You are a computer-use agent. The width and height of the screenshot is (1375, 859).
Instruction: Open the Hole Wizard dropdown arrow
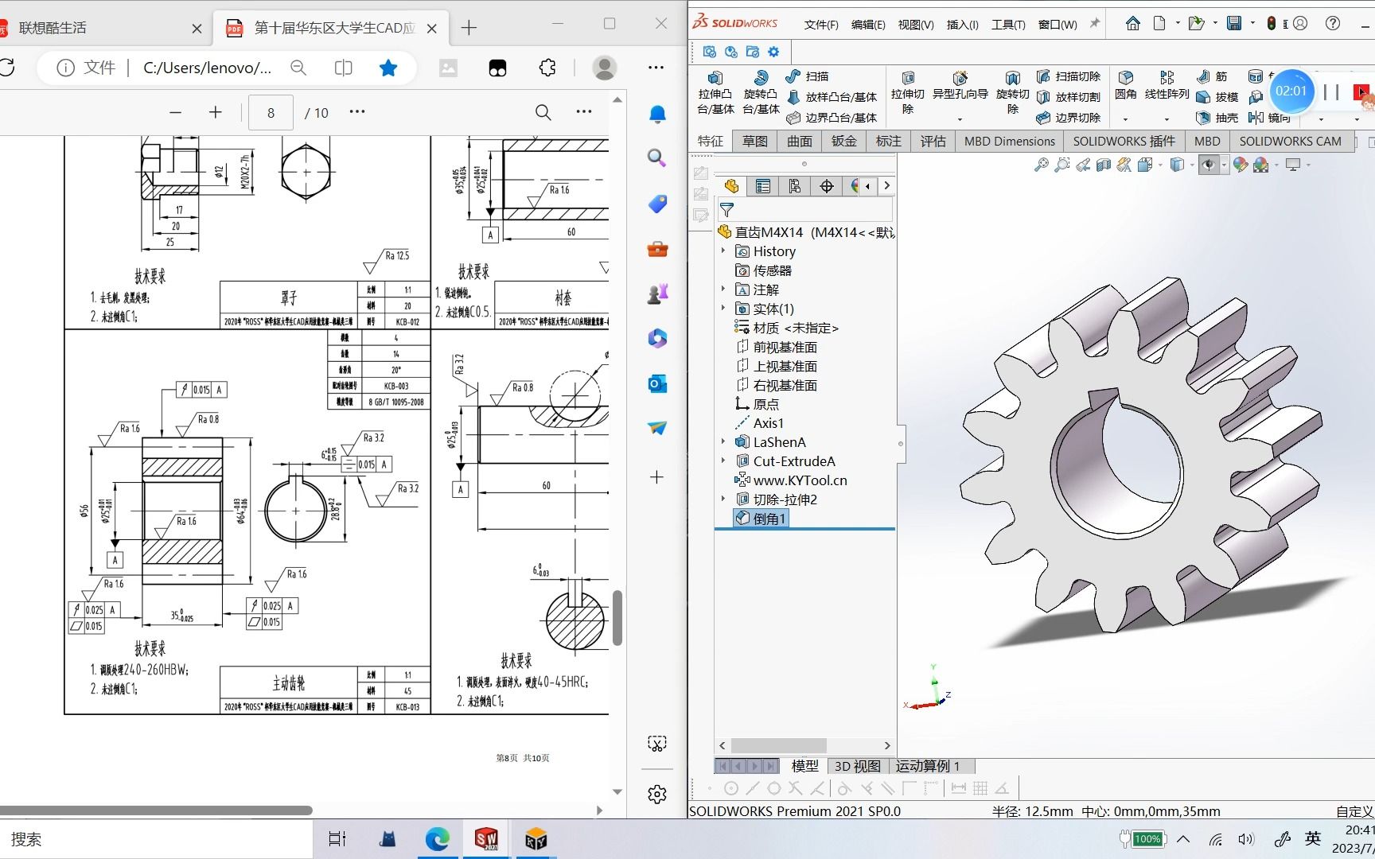960,119
